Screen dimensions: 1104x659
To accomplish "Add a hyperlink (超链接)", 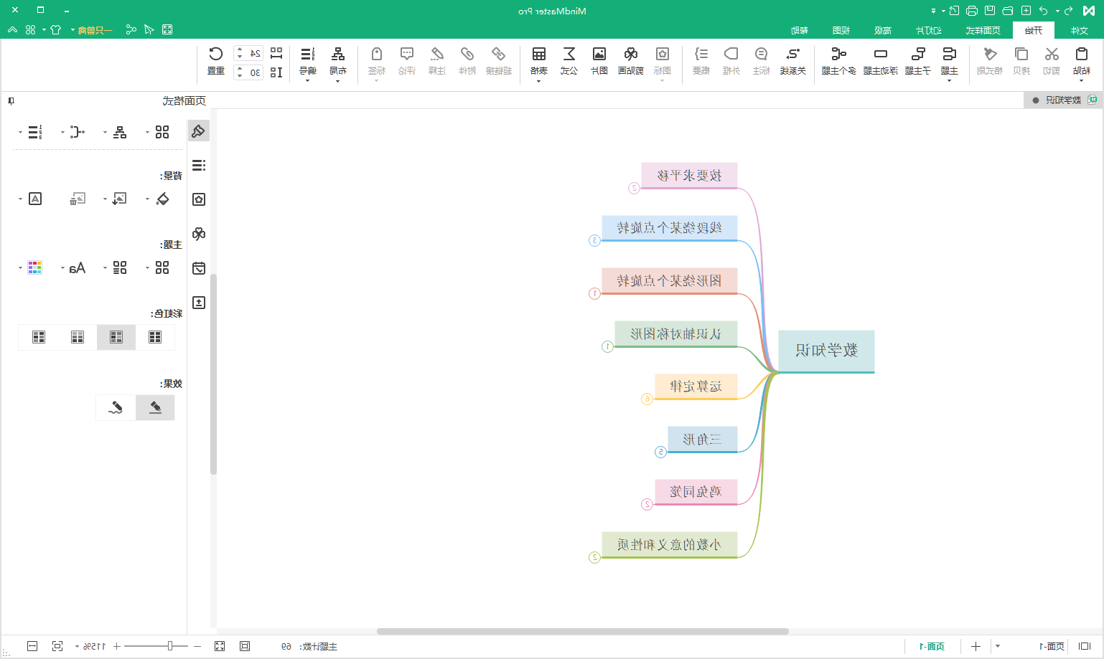I will click(x=498, y=54).
